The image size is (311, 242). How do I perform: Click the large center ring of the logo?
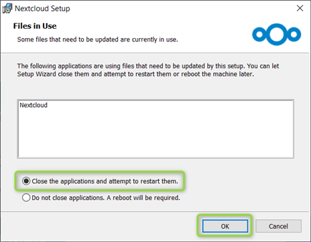click(x=277, y=34)
